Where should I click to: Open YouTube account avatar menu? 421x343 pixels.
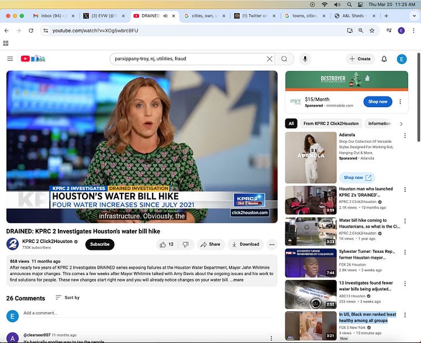pyautogui.click(x=402, y=59)
